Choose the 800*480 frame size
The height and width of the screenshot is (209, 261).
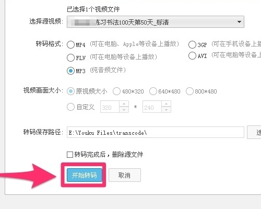189,91
